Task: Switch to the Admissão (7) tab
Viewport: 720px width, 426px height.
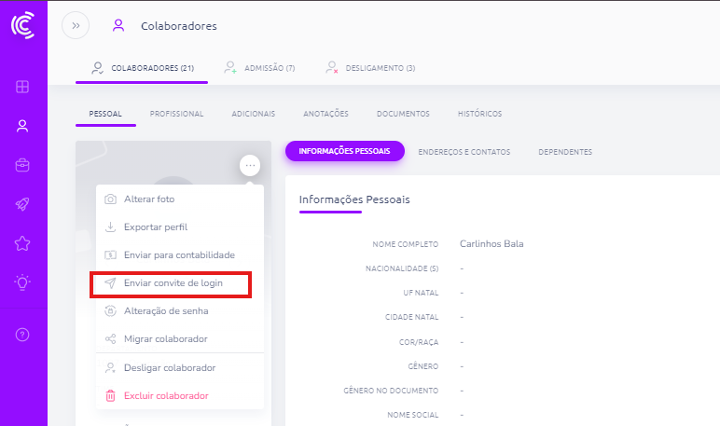Action: [260, 68]
